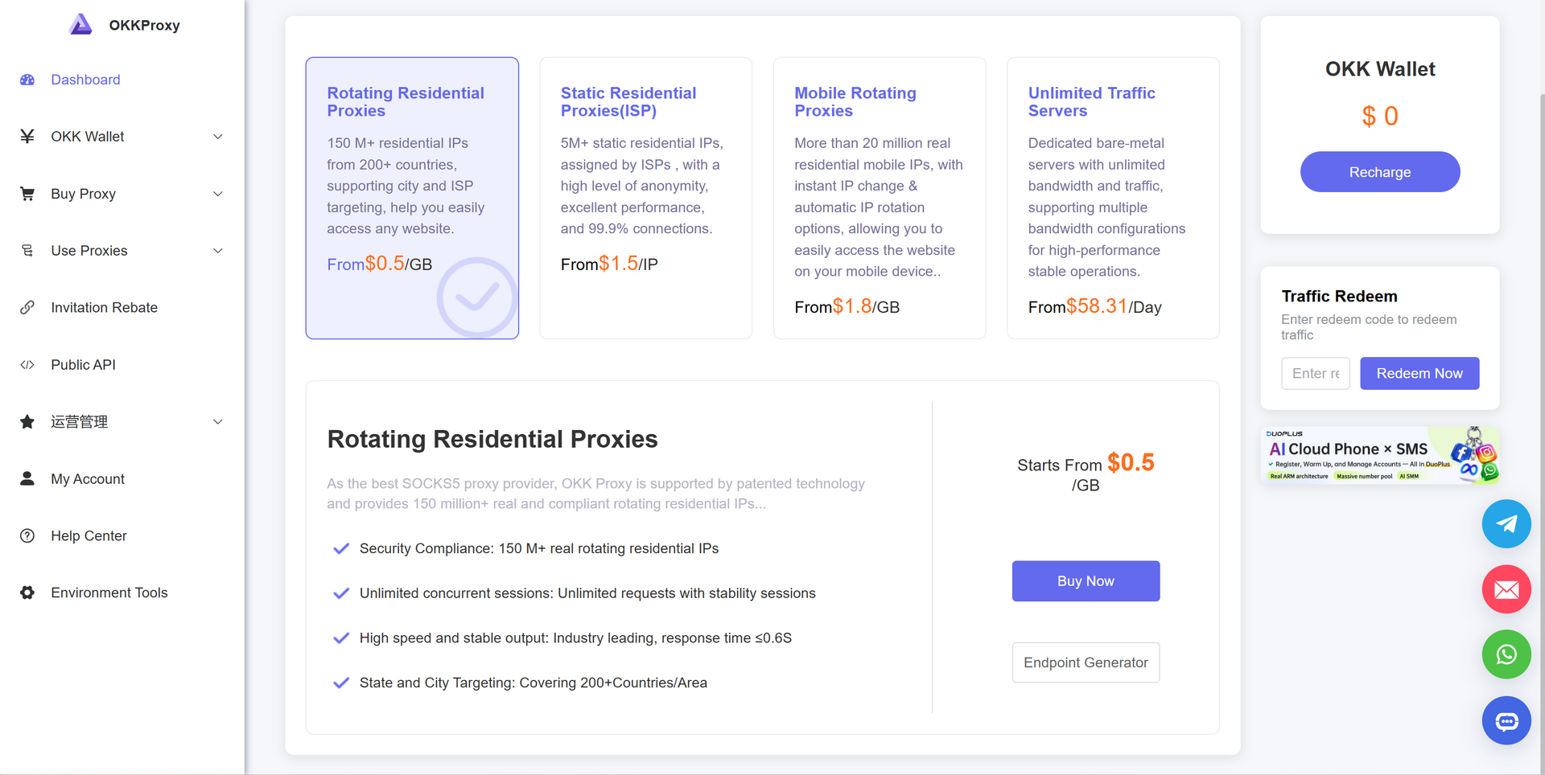Click the OKKProxy logo icon
The width and height of the screenshot is (1545, 775).
coord(80,25)
